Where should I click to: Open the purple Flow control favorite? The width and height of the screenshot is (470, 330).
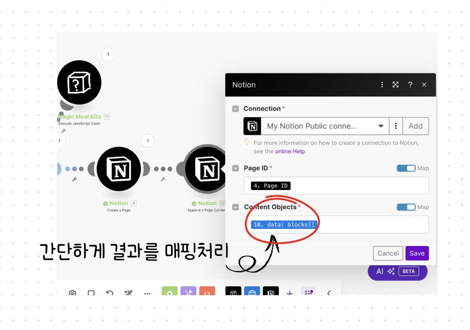(x=189, y=291)
